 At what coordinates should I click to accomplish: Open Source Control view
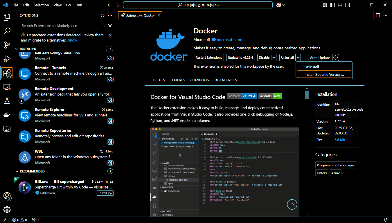tap(7, 45)
